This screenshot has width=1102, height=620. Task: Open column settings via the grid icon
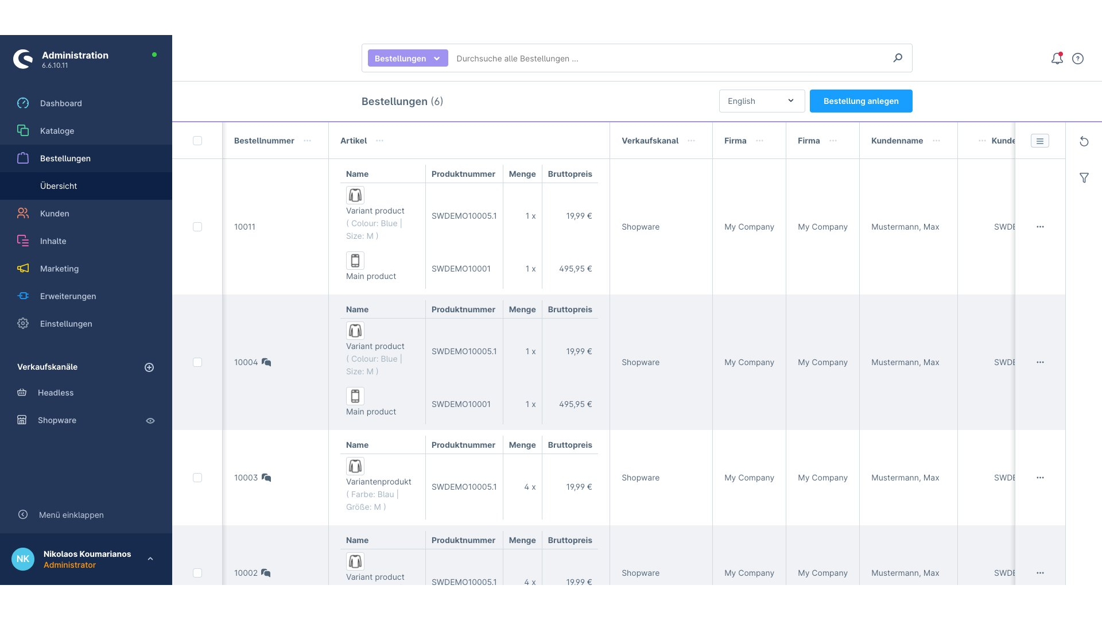click(x=1039, y=141)
